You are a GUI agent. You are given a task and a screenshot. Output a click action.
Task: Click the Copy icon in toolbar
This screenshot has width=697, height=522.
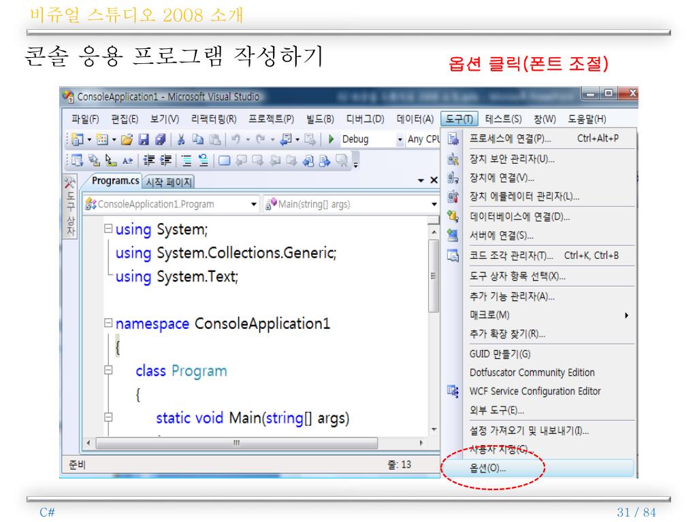(x=198, y=139)
